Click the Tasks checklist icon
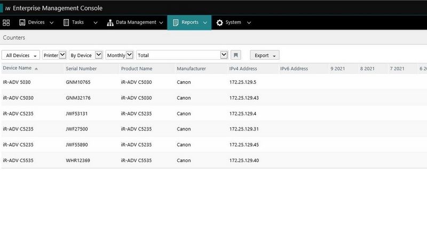The width and height of the screenshot is (427, 240). coord(66,22)
